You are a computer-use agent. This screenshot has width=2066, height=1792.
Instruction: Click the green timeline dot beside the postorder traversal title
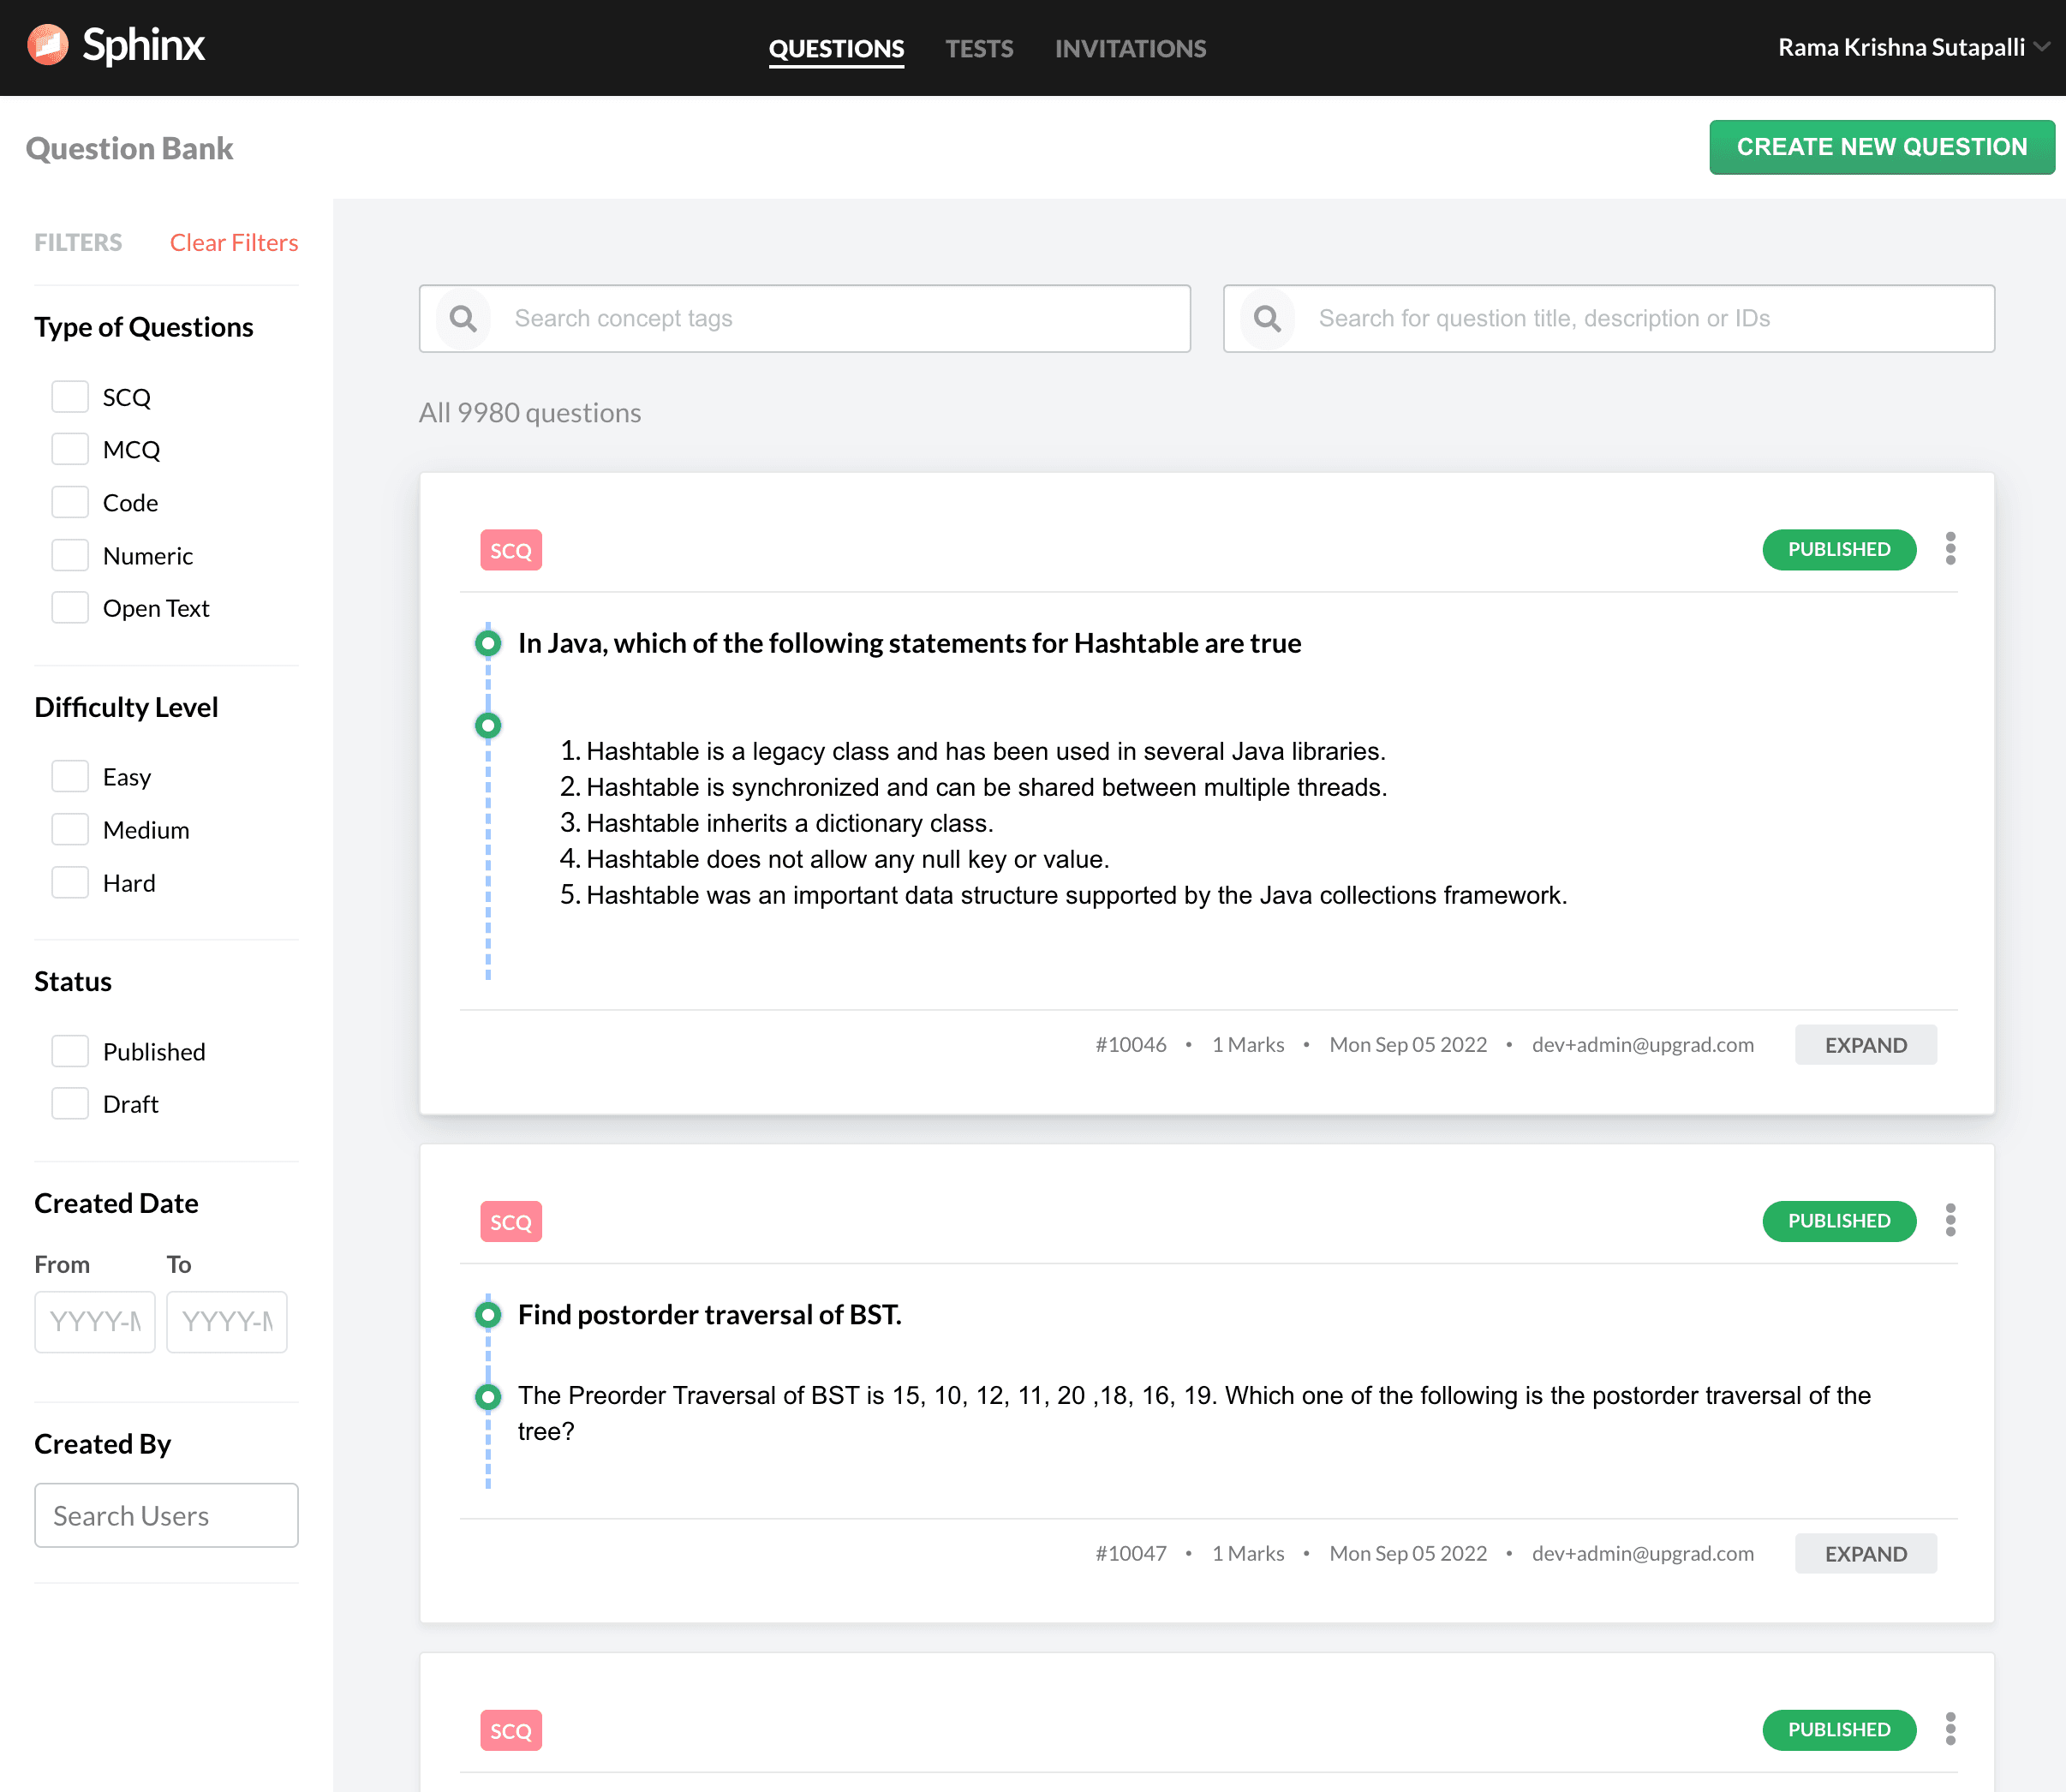[x=488, y=1314]
